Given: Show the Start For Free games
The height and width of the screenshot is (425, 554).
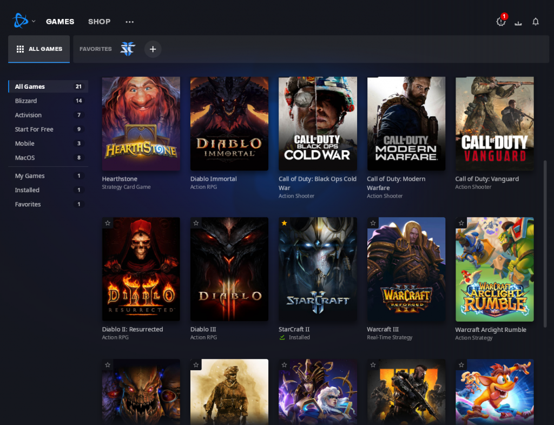Looking at the screenshot, I should click(x=48, y=129).
